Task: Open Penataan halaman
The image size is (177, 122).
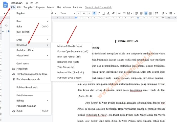Action: click(x=31, y=106)
